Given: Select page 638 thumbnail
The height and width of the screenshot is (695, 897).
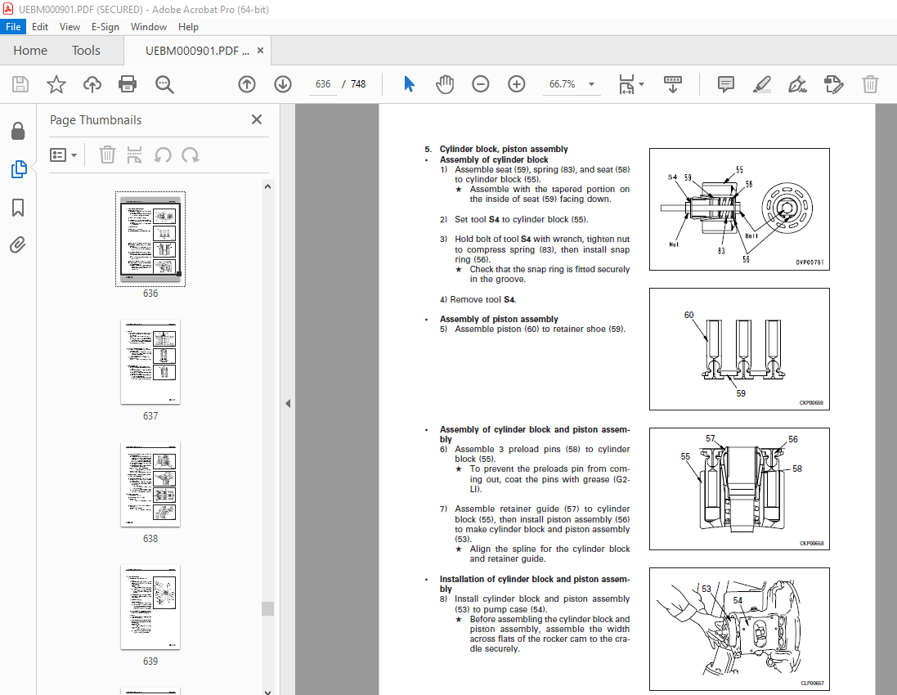Looking at the screenshot, I should [x=150, y=485].
